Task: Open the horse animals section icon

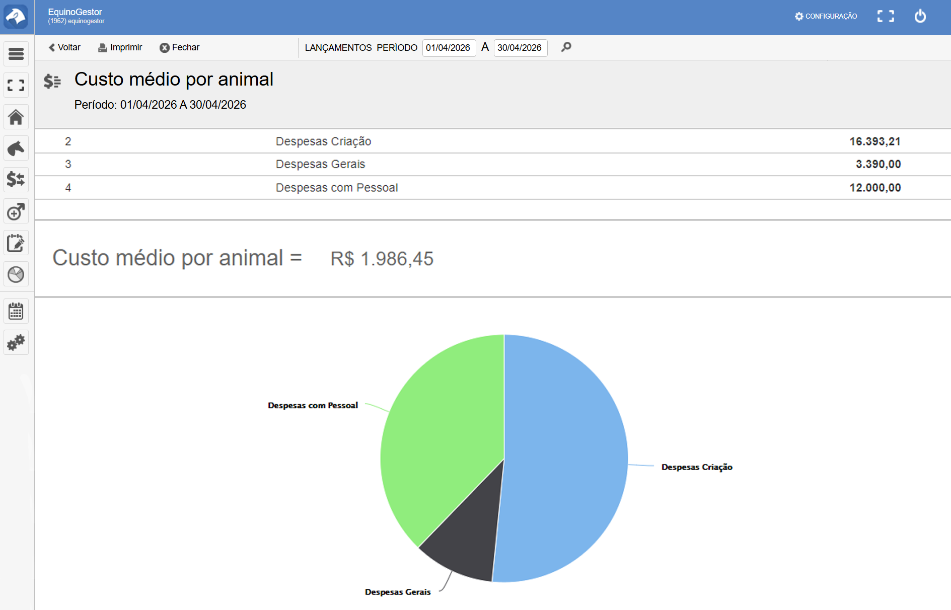Action: [x=16, y=148]
